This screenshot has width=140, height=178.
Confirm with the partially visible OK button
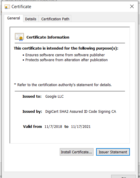tap(124, 177)
